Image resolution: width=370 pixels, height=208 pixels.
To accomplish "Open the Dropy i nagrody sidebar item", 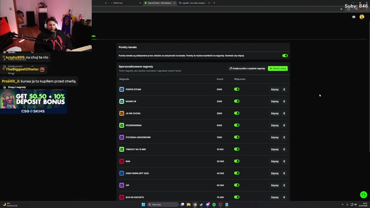I will tap(17, 87).
